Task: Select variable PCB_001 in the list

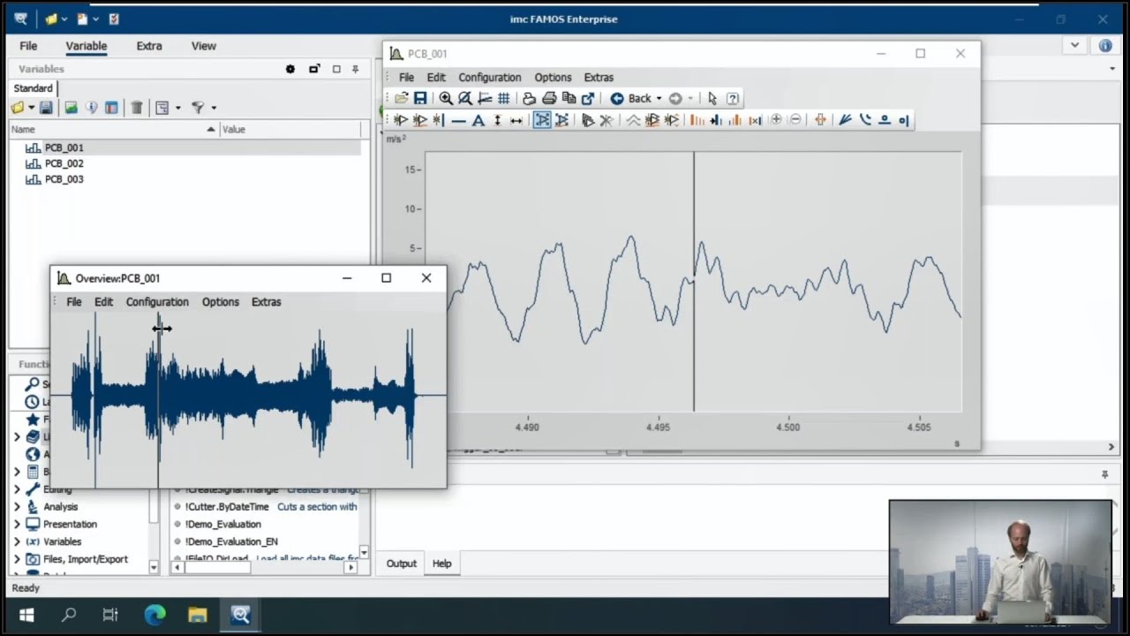Action: coord(64,148)
